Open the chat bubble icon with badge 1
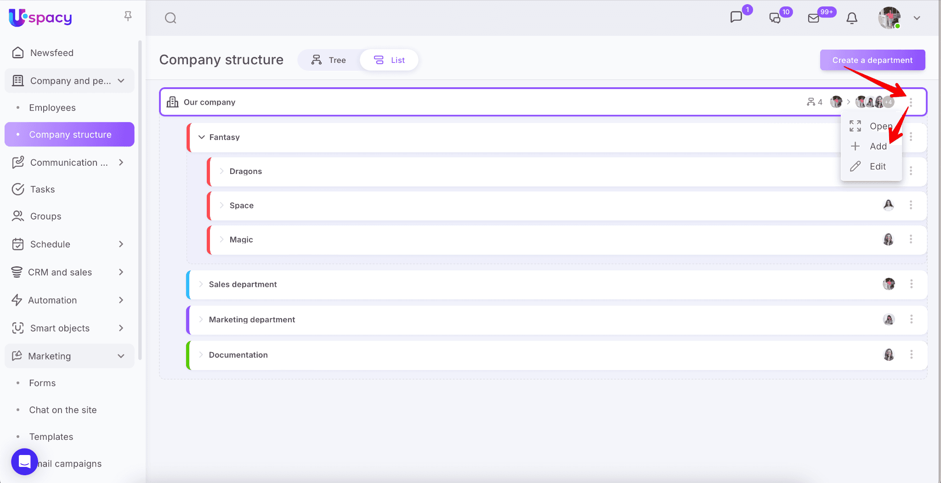This screenshot has width=941, height=483. [x=736, y=17]
